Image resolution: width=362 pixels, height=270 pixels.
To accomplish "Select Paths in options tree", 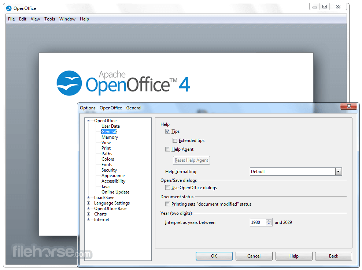I will coord(107,154).
